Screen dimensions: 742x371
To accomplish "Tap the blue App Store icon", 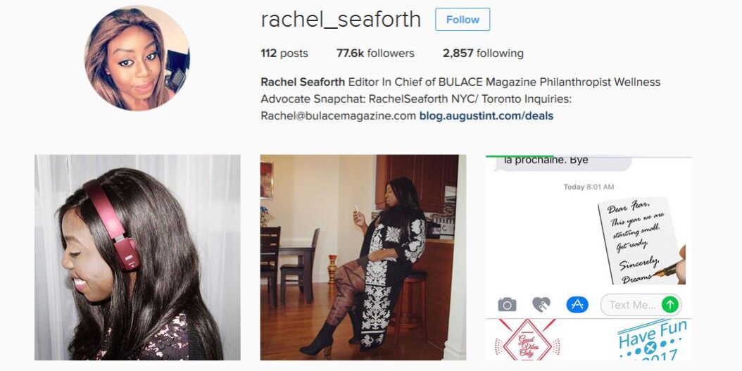I will point(577,304).
